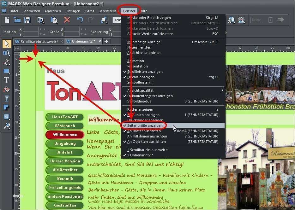The image size is (295, 210).
Task: Click the New document icon
Action: pos(7,20)
